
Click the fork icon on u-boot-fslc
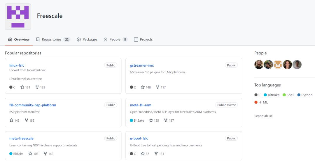click(156, 154)
